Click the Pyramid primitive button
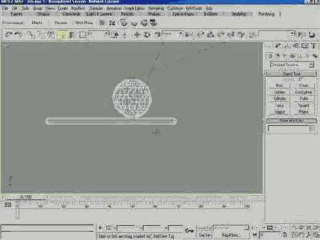 (304, 105)
